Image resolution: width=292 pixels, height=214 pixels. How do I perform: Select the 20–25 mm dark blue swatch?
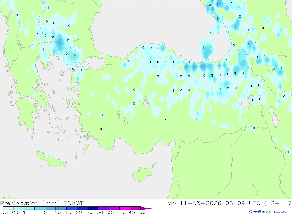click(x=82, y=208)
